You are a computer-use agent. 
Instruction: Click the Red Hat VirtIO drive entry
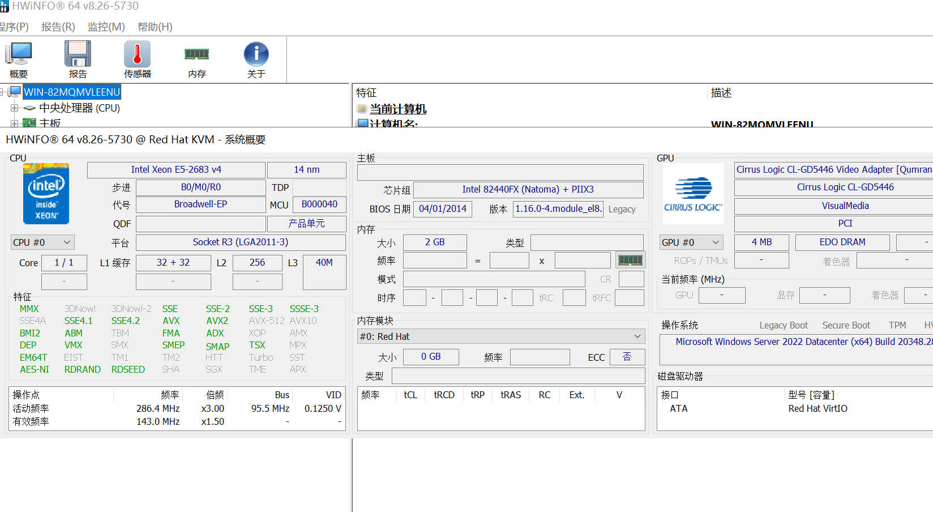(x=818, y=409)
